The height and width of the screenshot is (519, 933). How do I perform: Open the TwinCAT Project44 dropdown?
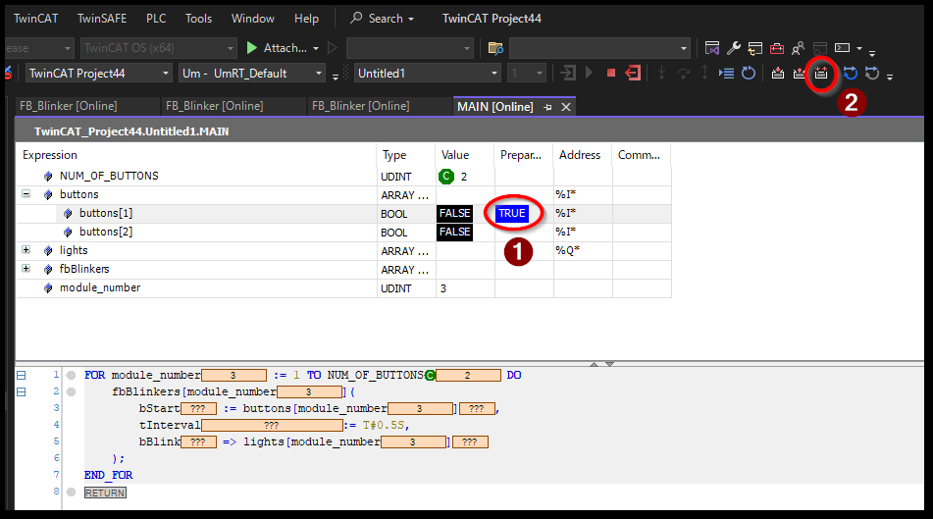[x=99, y=73]
